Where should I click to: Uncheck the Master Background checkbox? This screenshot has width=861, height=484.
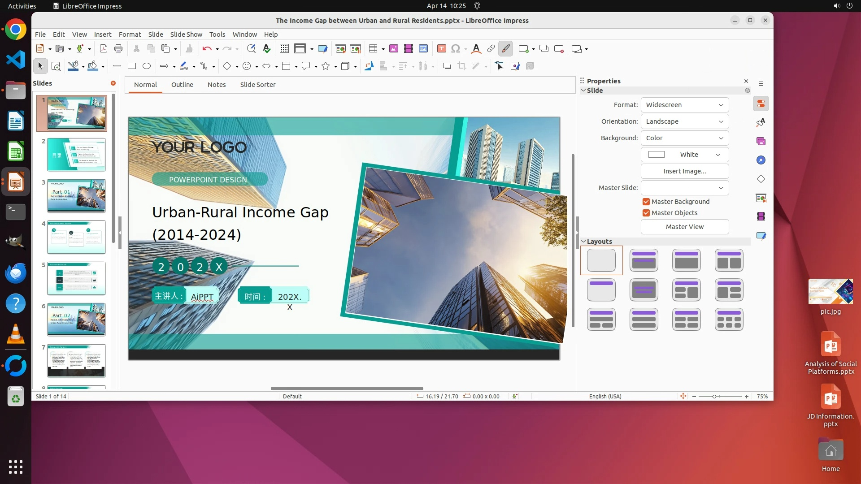coord(646,202)
